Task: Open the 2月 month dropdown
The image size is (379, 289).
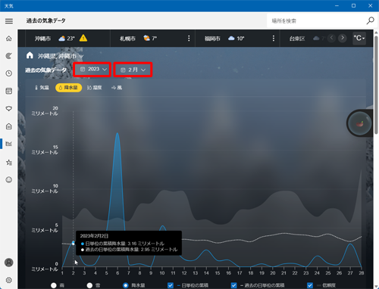Action: pos(133,70)
